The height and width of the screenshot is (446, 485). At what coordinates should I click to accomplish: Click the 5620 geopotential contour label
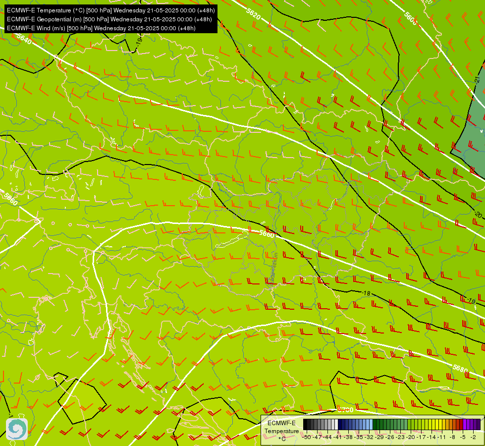(x=253, y=13)
